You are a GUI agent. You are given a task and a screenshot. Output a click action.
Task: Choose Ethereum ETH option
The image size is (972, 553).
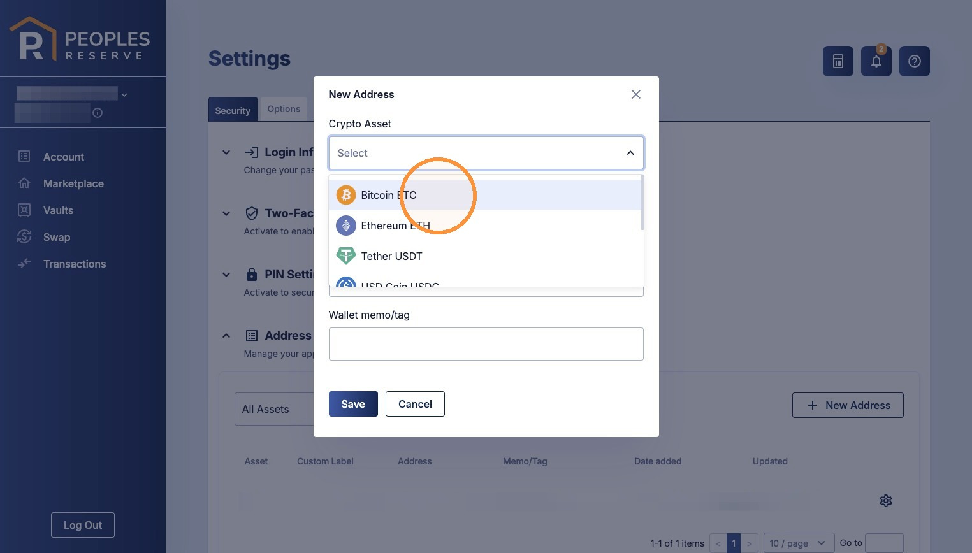click(486, 226)
